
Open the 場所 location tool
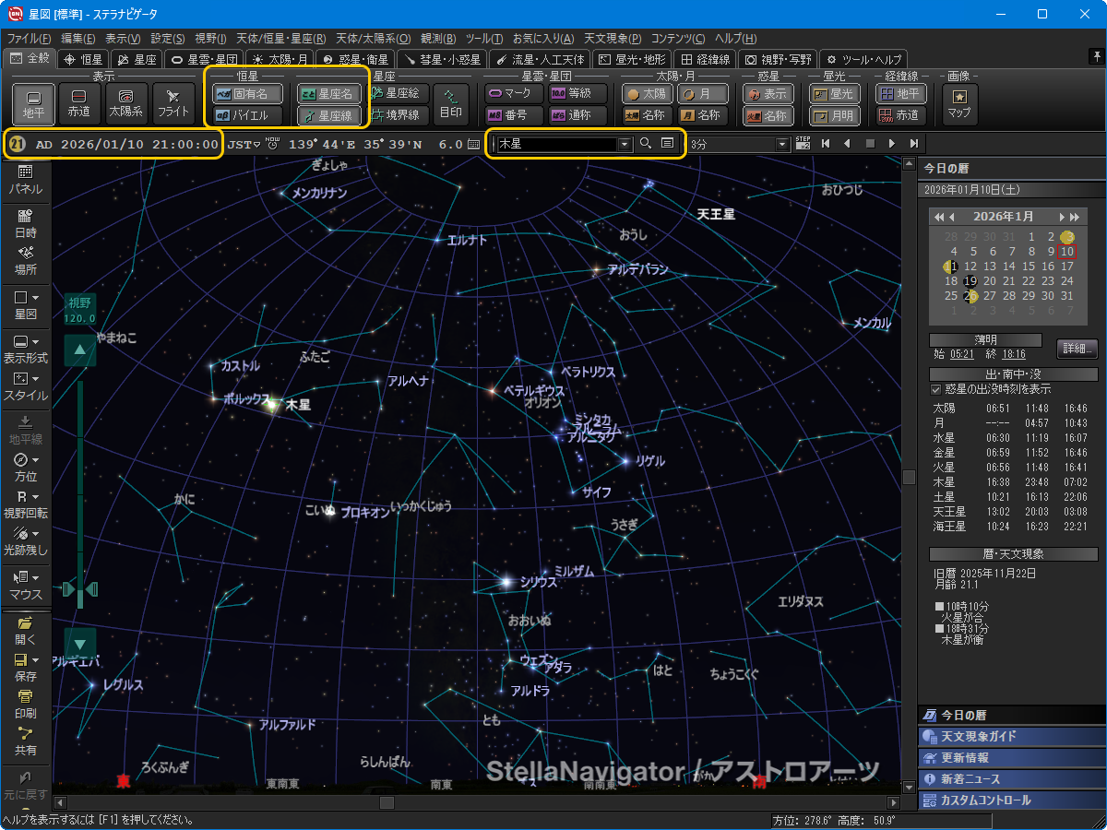(25, 260)
